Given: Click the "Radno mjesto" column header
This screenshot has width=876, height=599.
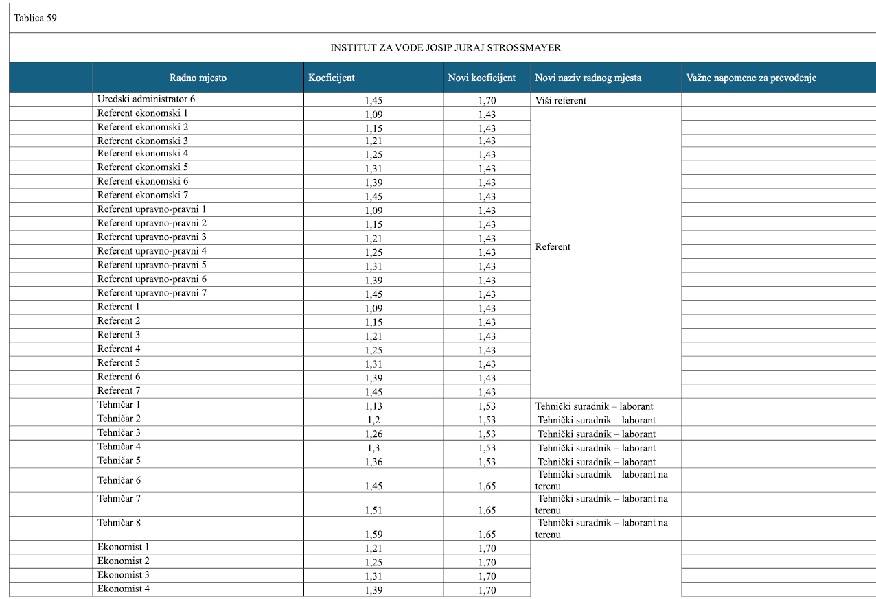Looking at the screenshot, I should (x=198, y=78).
